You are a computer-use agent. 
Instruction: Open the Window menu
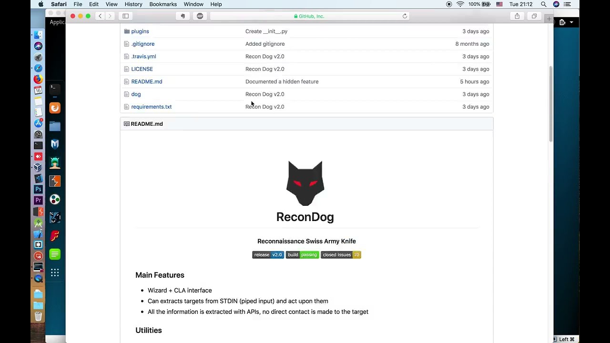click(x=193, y=4)
